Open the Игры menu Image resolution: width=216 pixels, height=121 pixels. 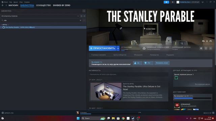(21, 2)
